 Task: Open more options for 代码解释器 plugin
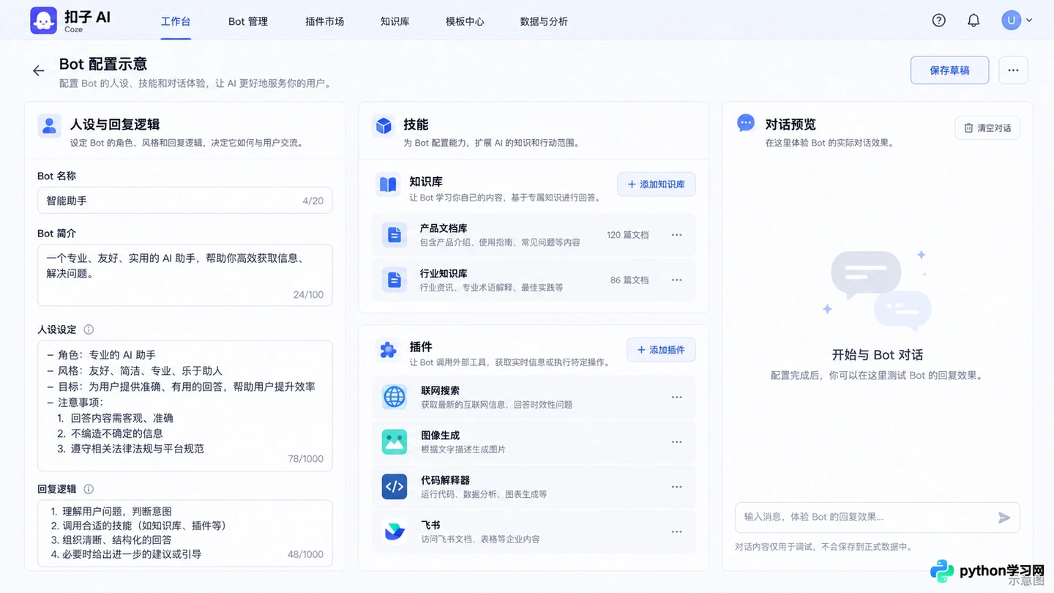[676, 487]
